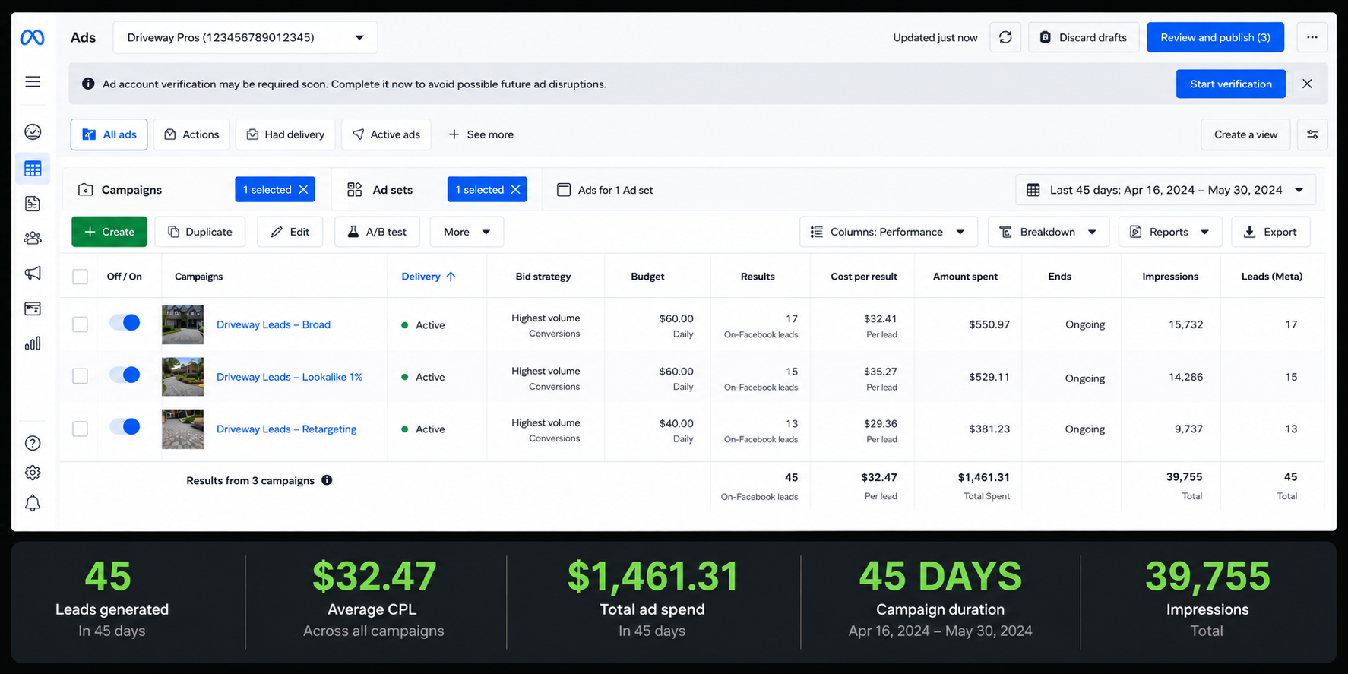Click the Edit button
This screenshot has height=674, width=1348.
coord(290,232)
